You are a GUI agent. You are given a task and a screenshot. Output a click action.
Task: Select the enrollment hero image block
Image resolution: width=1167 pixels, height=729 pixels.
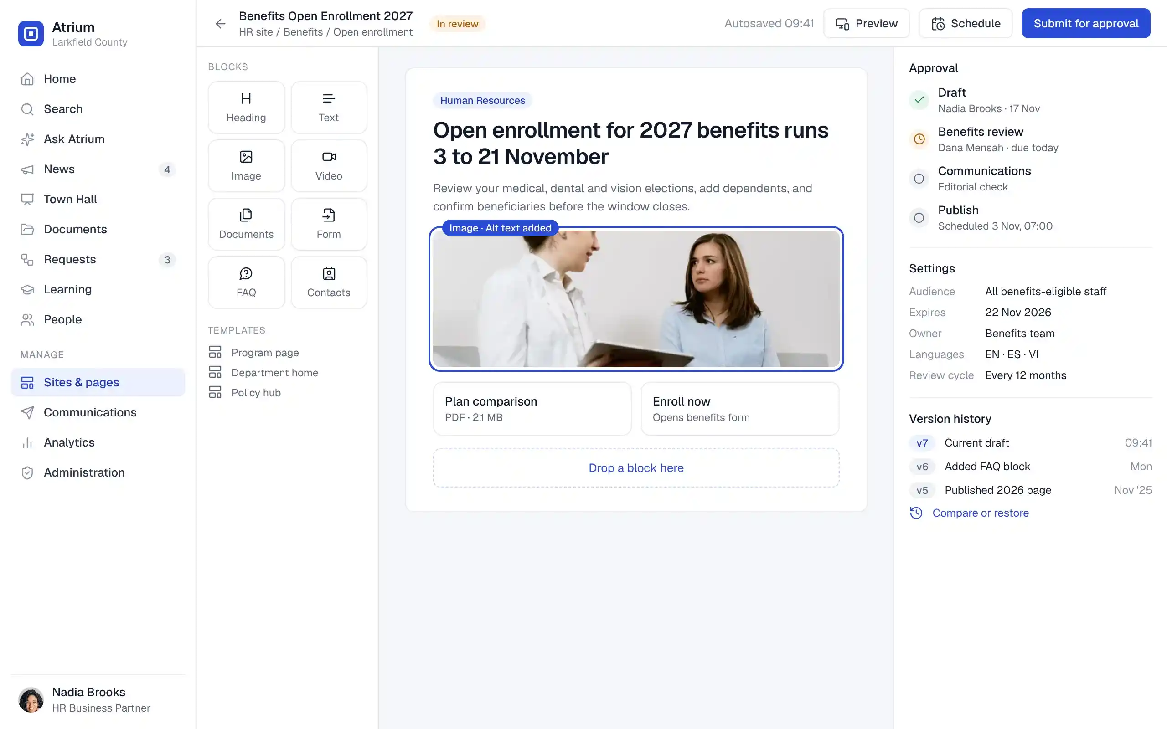(x=636, y=299)
